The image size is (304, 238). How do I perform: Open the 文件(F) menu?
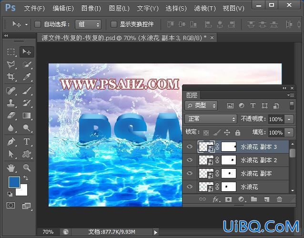pyautogui.click(x=34, y=8)
